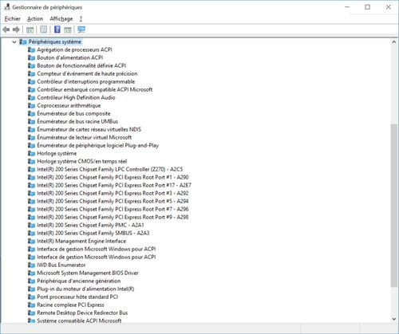Click icon beside Contrôleur High Definition Audio
This screenshot has height=334, width=399.
pos(32,98)
